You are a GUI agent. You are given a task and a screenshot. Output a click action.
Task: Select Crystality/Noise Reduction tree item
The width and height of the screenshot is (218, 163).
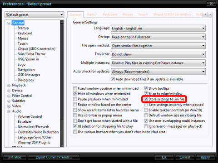pyautogui.click(x=38, y=132)
